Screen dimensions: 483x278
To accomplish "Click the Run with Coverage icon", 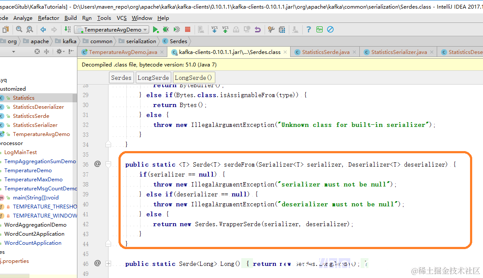I will (177, 29).
